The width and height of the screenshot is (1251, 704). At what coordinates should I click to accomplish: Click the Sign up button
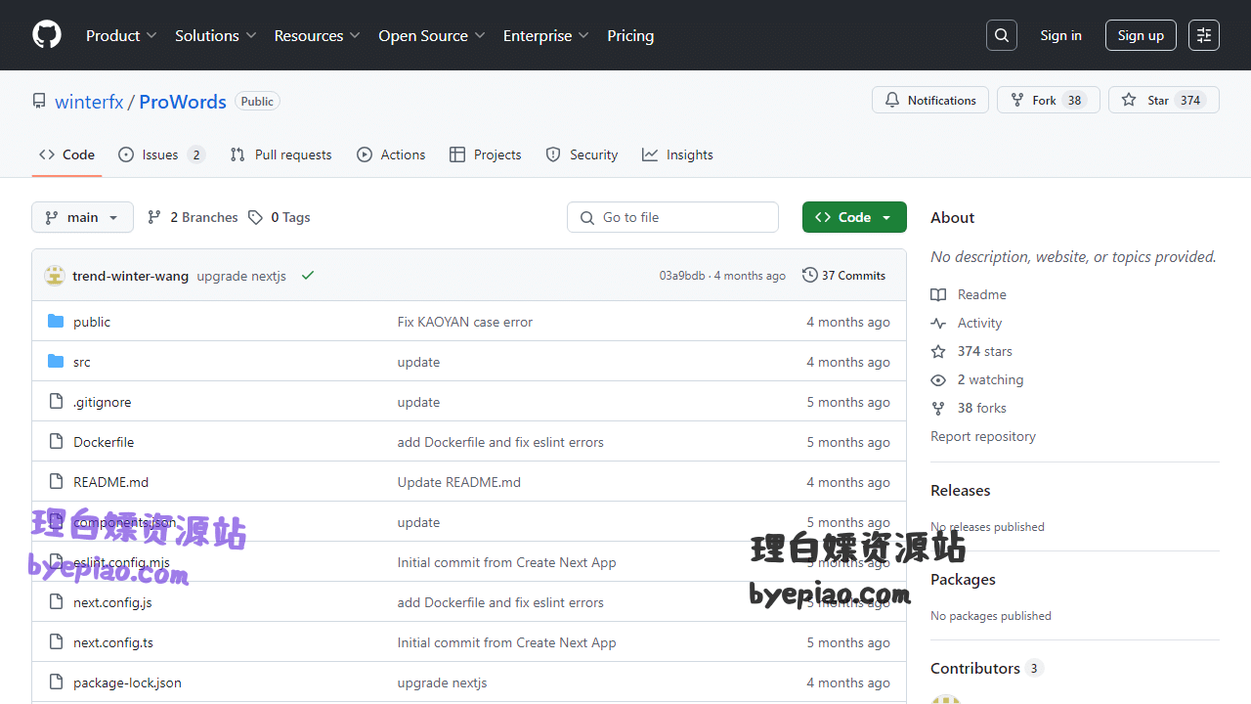point(1141,35)
